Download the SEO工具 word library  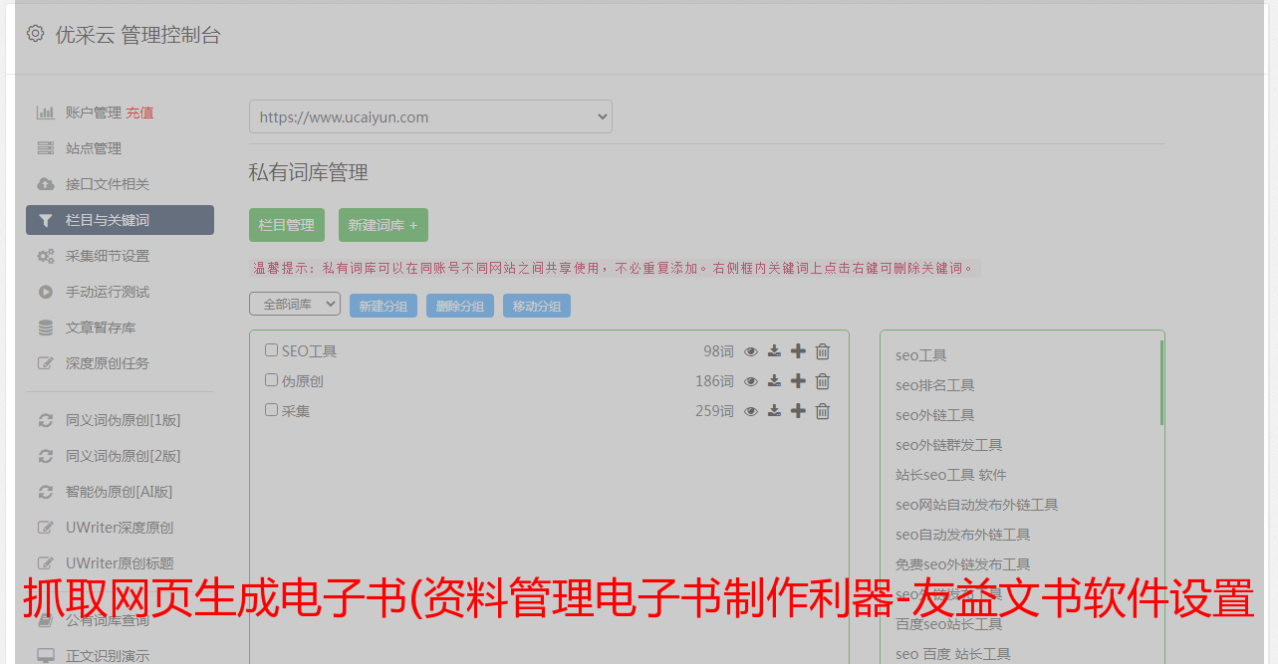click(x=774, y=351)
